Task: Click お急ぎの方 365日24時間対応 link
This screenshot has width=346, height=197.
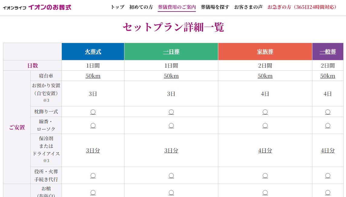Action: (302, 7)
